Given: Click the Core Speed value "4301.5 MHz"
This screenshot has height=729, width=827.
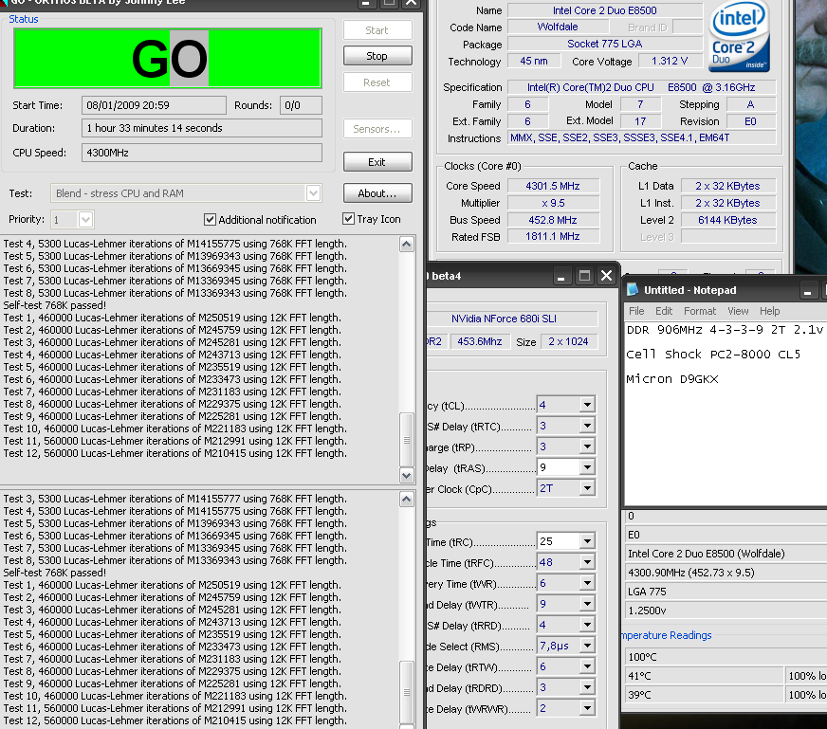Looking at the screenshot, I should click(x=553, y=186).
